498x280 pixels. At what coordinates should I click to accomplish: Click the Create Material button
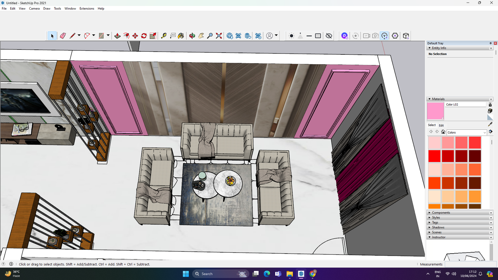[x=490, y=111]
